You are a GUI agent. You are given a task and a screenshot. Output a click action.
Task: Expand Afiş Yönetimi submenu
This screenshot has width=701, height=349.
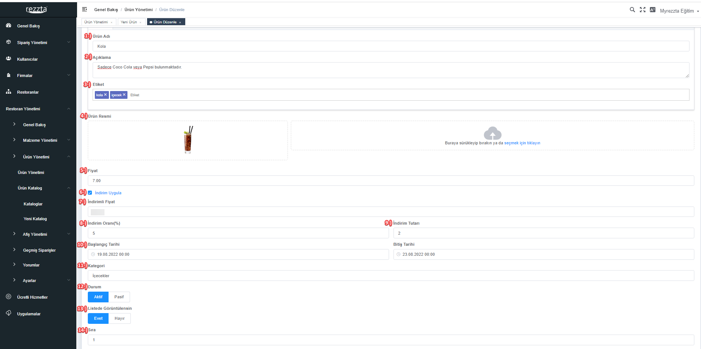[x=69, y=234]
